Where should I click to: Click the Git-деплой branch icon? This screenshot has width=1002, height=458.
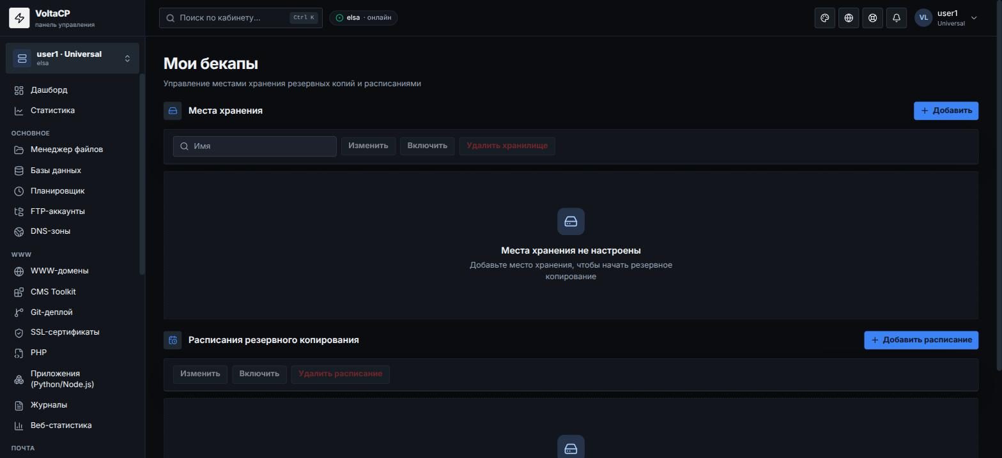[x=19, y=312]
